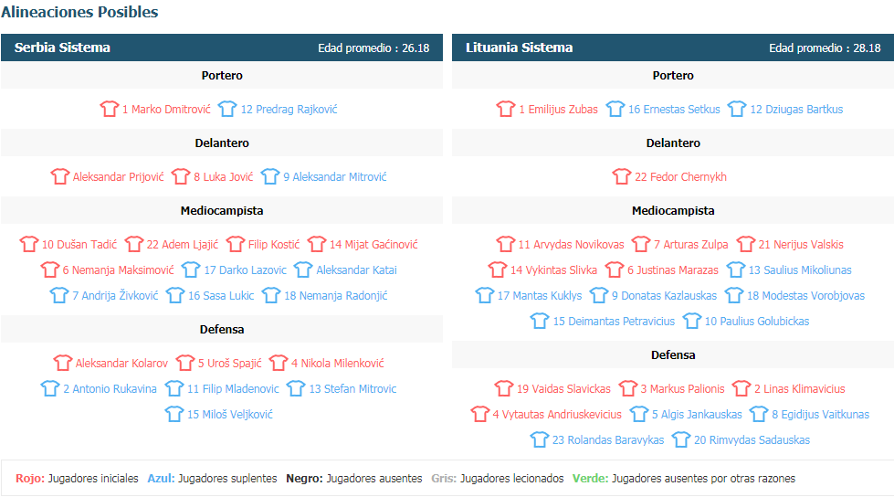Click jersey icon next to Luka Jović
The image size is (894, 497).
tap(181, 177)
